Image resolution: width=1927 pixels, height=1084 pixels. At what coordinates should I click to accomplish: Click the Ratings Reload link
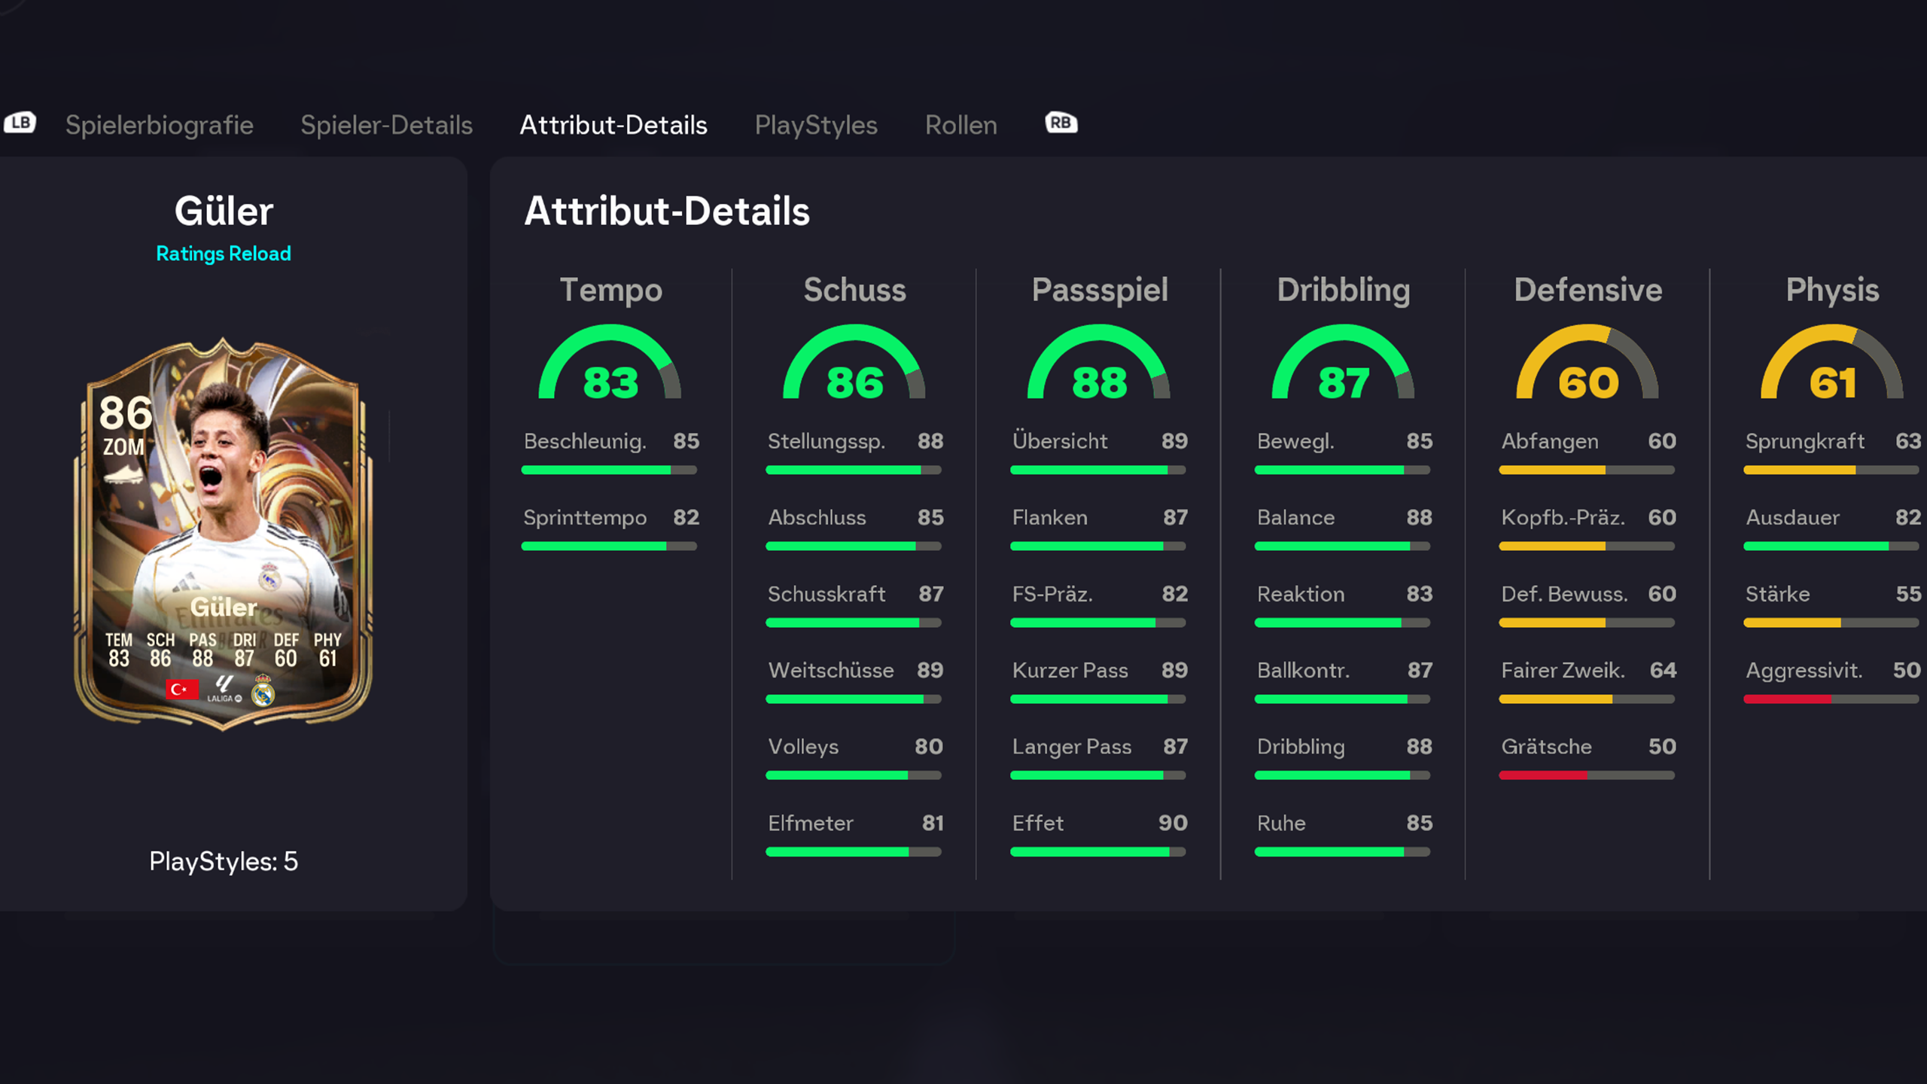(224, 254)
